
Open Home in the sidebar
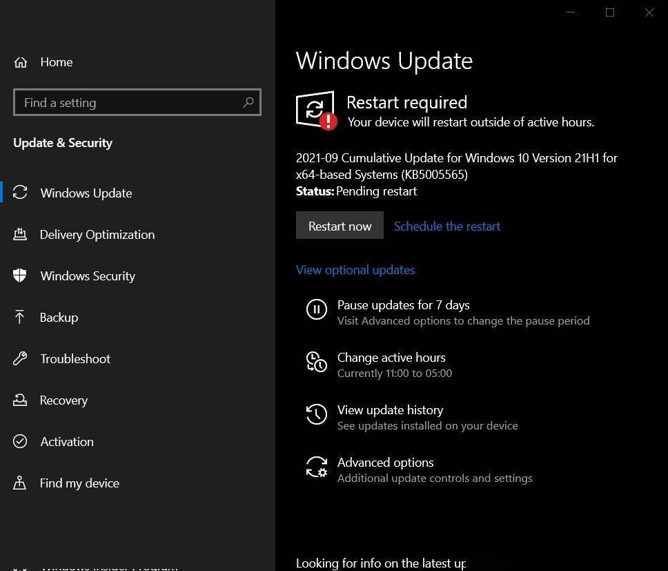(x=56, y=62)
